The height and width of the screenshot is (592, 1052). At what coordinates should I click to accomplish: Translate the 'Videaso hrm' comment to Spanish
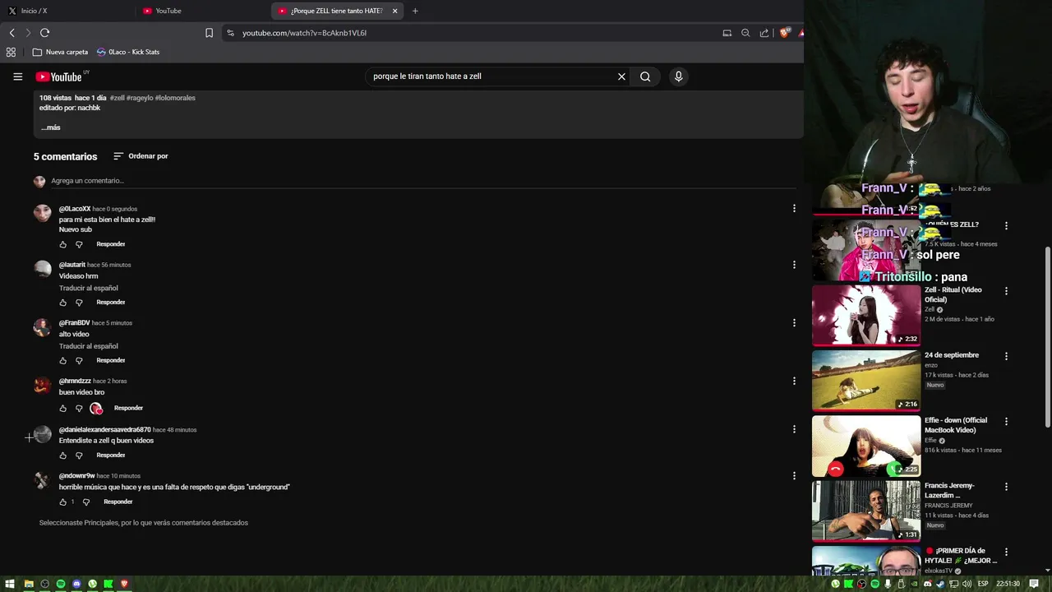[89, 289]
